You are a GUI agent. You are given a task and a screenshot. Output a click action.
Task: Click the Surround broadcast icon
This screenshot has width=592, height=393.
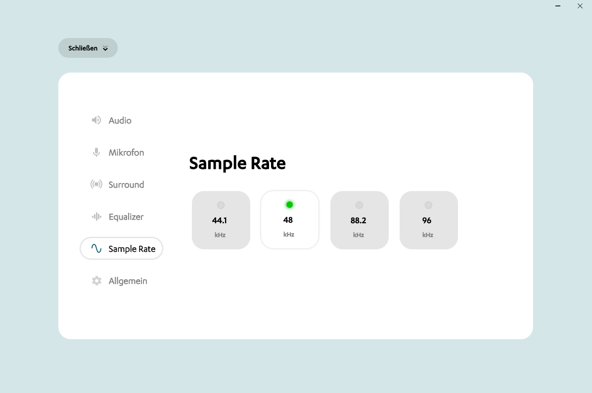(x=96, y=184)
